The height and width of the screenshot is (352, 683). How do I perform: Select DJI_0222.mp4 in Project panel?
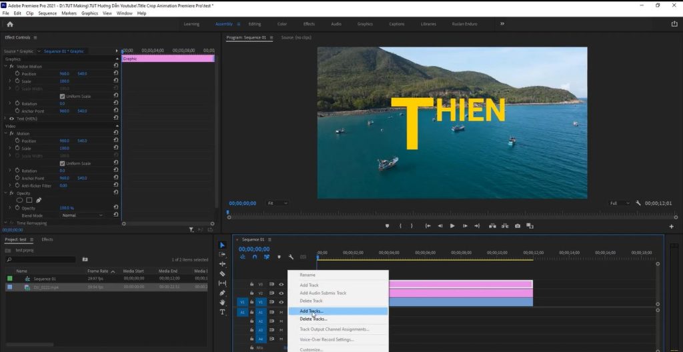point(46,287)
